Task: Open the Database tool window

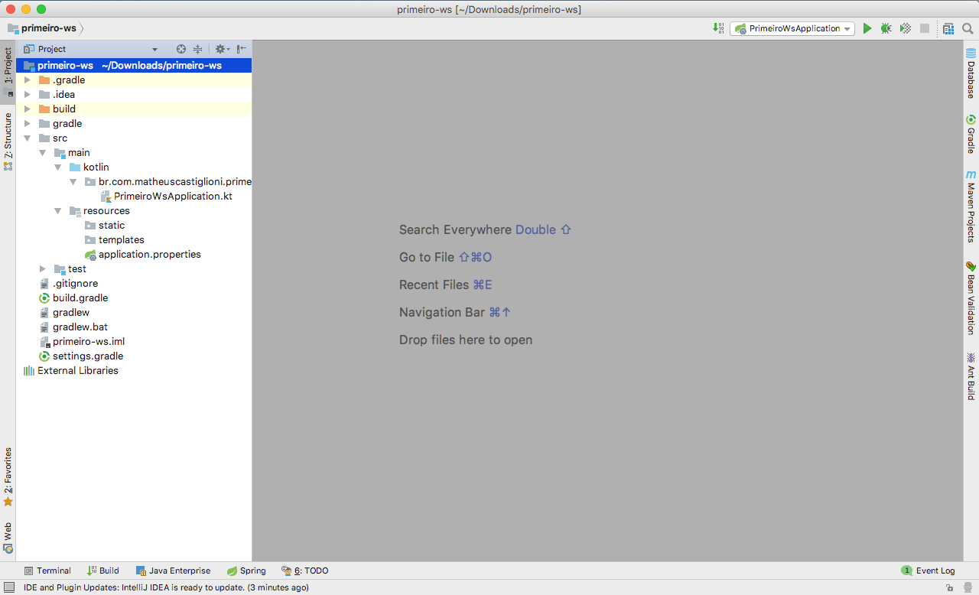Action: click(x=971, y=73)
